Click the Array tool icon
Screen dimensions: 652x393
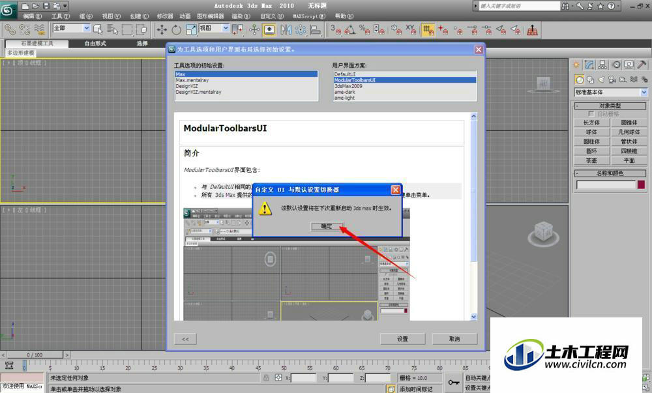(301, 29)
